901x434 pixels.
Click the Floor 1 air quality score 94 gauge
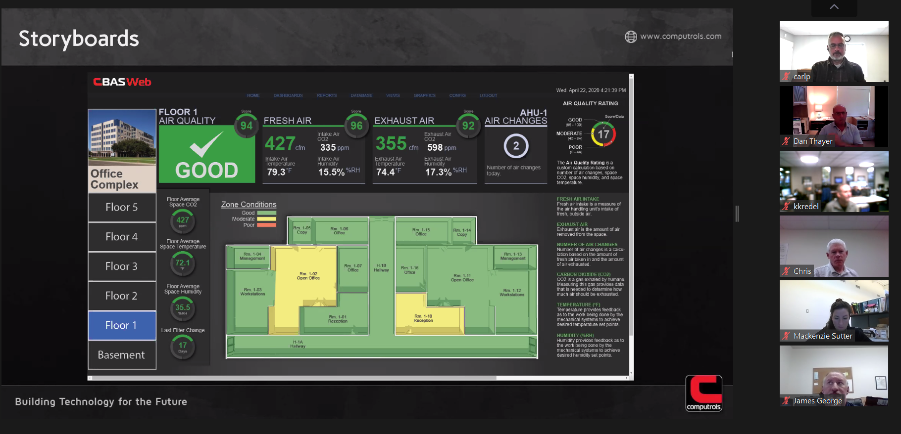click(247, 126)
